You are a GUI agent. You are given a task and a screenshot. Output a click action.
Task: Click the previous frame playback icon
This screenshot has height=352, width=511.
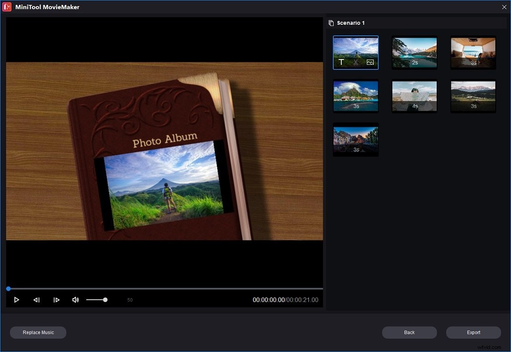tap(37, 300)
